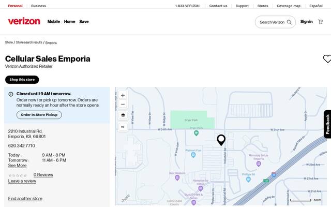Zoom out on the map

click(x=123, y=104)
